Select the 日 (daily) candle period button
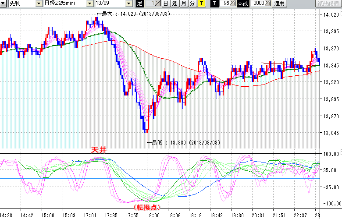Image resolution: width=342 pixels, height=219 pixels. point(165,4)
